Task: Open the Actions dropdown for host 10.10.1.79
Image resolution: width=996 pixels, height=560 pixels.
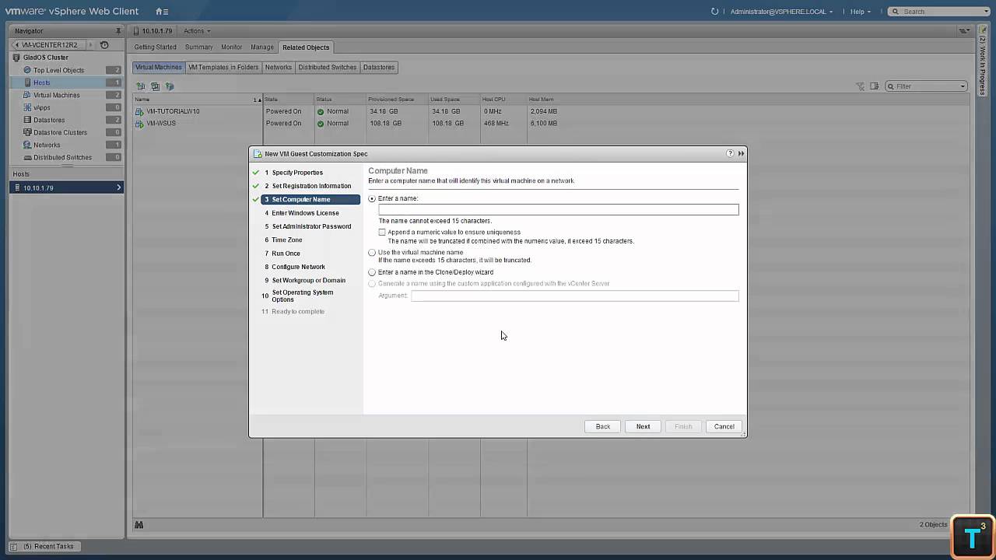Action: (197, 31)
